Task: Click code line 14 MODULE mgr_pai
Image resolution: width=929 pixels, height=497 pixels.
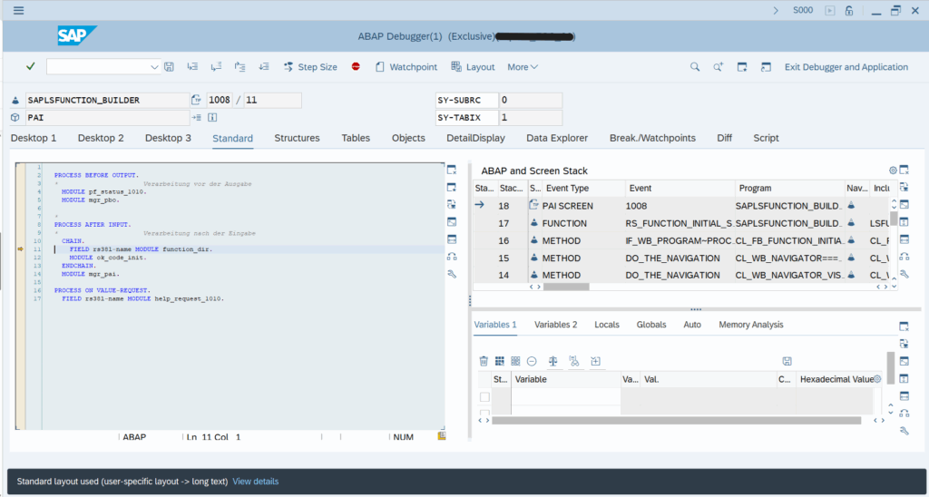Action: pos(91,274)
